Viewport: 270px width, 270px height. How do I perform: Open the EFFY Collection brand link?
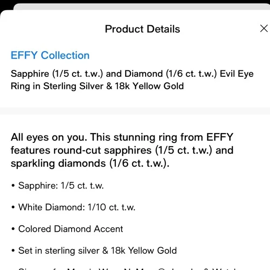(x=50, y=55)
